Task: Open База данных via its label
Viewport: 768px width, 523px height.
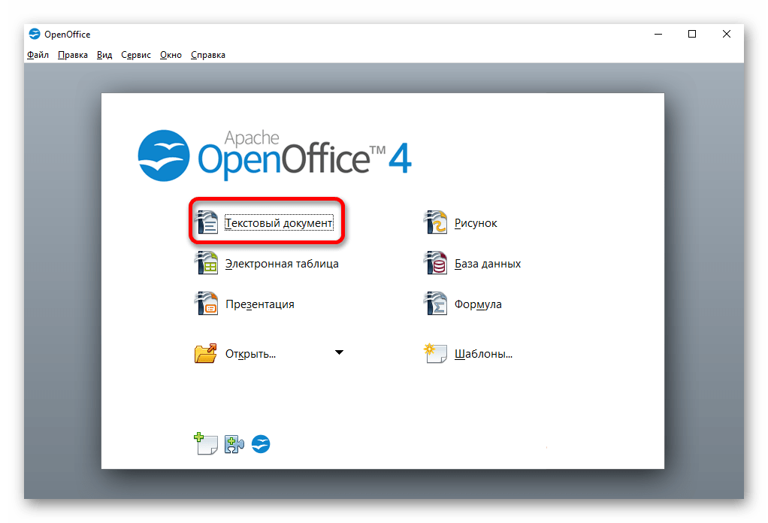Action: coord(488,264)
